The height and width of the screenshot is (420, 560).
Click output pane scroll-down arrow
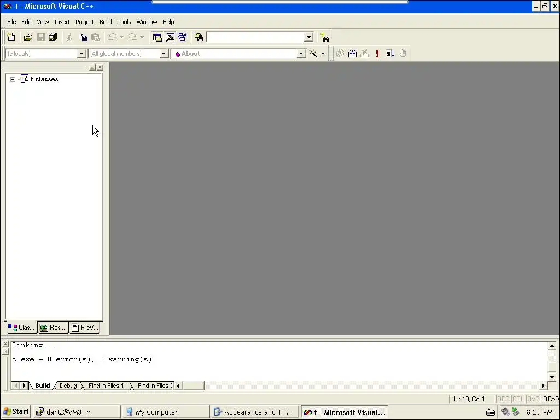click(552, 377)
